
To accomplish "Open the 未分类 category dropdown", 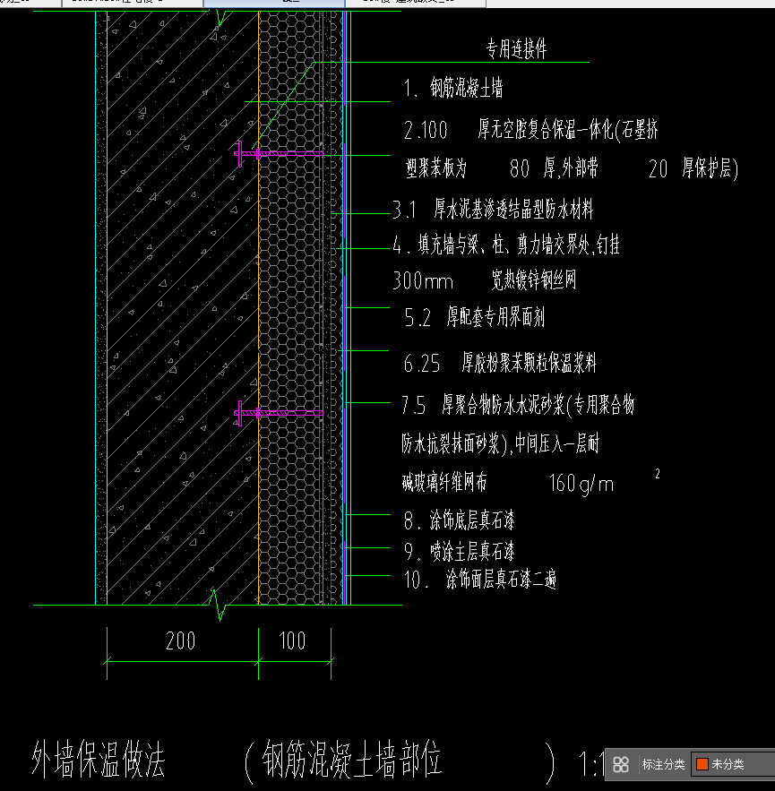I will (734, 764).
